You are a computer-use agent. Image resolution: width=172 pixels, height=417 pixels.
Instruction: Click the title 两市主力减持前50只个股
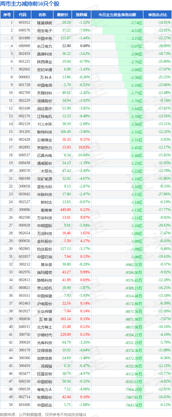[x=30, y=4]
